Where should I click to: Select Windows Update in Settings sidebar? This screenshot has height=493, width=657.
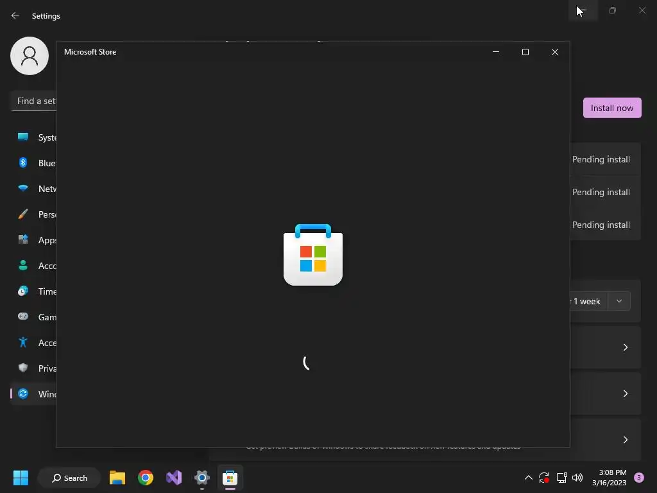33,394
